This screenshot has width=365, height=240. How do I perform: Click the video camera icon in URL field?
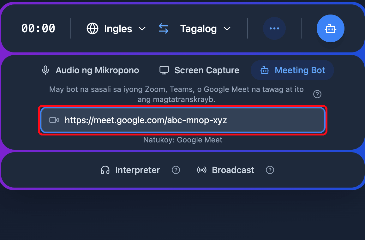pyautogui.click(x=54, y=120)
